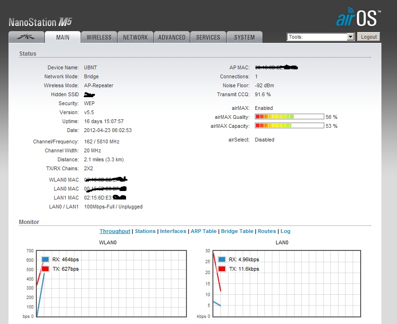Viewport: 397px width, 324px height.
Task: Open the NETWORK tab
Action: coord(135,37)
